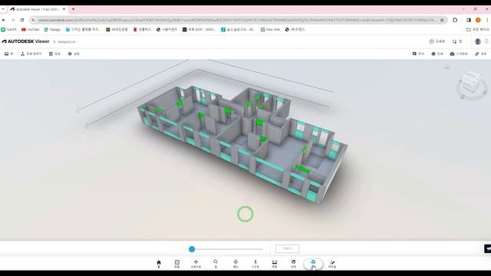Toggle the Explode model tool

pos(313,264)
